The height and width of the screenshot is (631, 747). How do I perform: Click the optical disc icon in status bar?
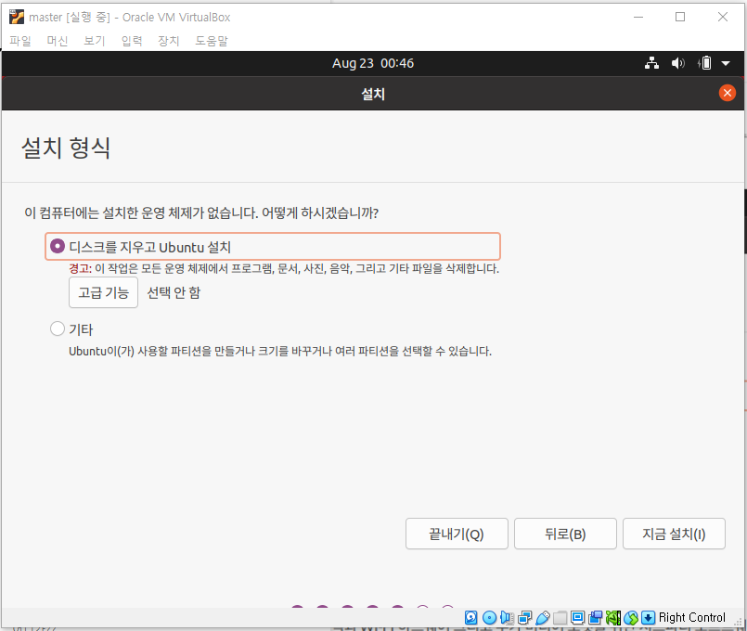pyautogui.click(x=489, y=618)
